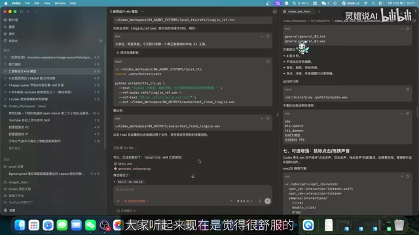This screenshot has width=419, height=235.
Task: Open the Help menu
Action: coord(73,3)
